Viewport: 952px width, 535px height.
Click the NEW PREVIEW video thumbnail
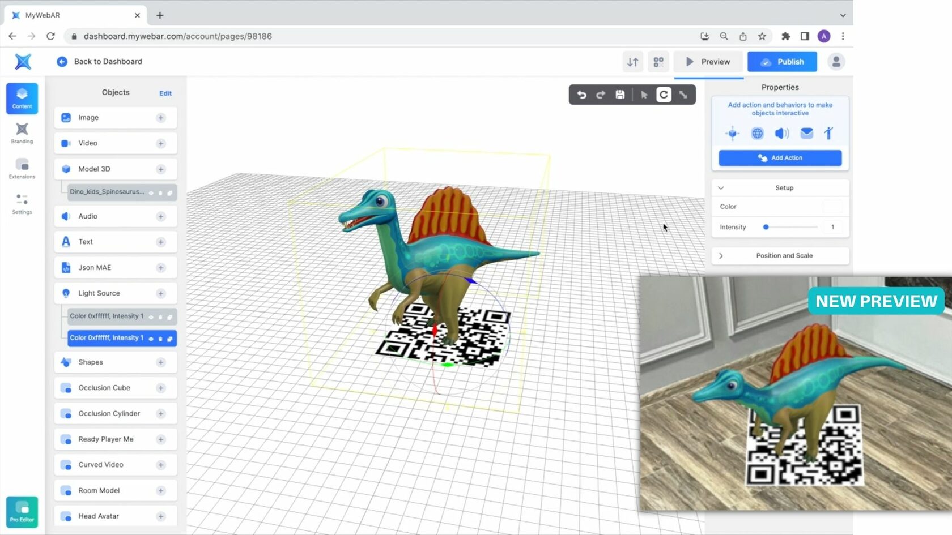[796, 393]
